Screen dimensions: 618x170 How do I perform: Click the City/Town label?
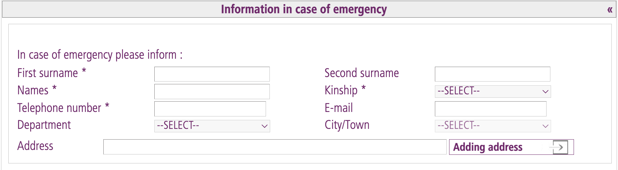pyautogui.click(x=347, y=125)
